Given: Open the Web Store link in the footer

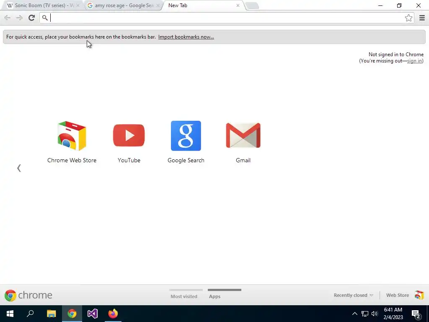Looking at the screenshot, I should pos(398,295).
